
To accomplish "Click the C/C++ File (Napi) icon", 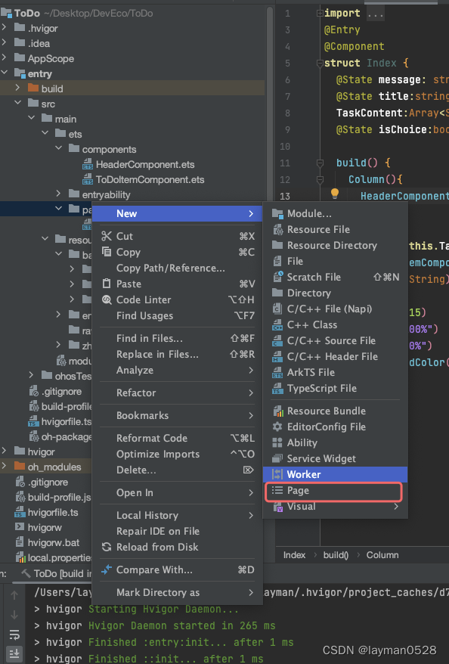I will pyautogui.click(x=277, y=309).
